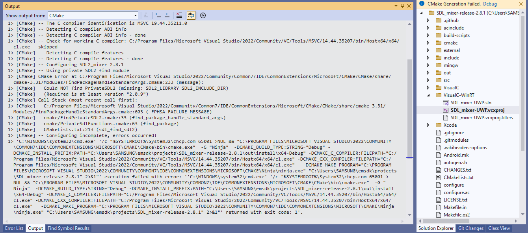
Task: Click the acinclude folder icon
Action: click(x=439, y=28)
